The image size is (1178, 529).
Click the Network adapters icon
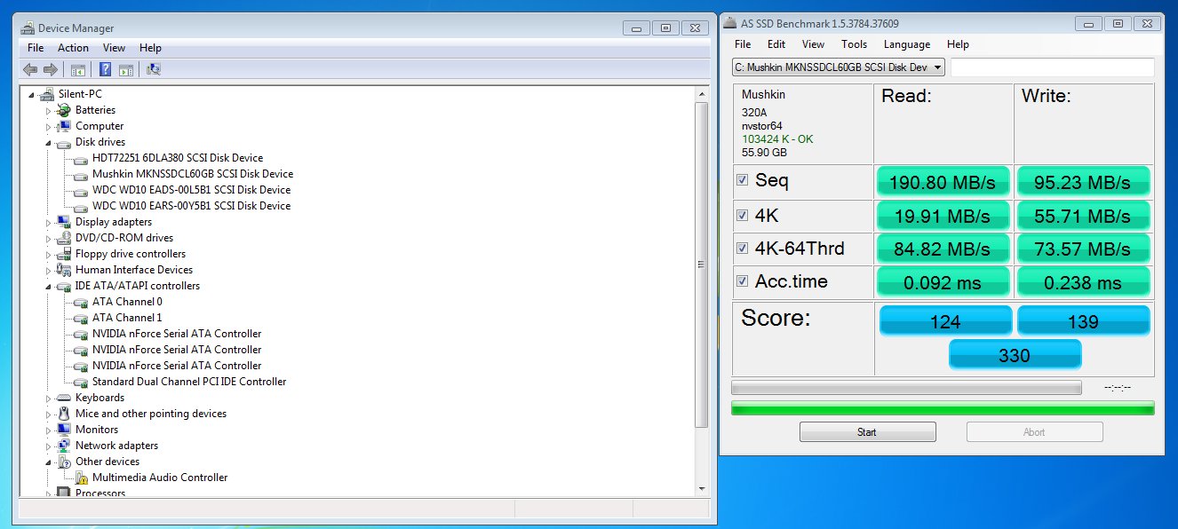63,446
